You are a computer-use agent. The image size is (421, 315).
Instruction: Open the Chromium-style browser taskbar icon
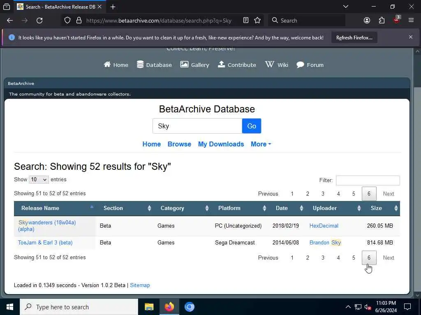189,307
